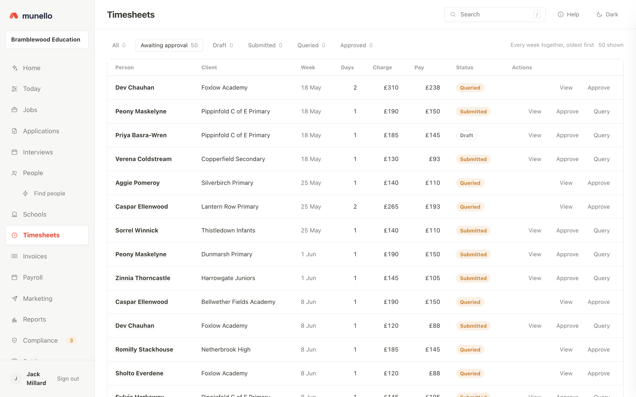This screenshot has height=397, width=636.
Task: Click the Help circle icon
Action: pyautogui.click(x=560, y=14)
